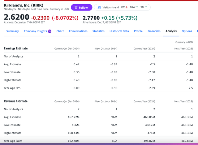
Task: Click Earnings Current Year (2024) header
Action: pyautogui.click(x=144, y=49)
